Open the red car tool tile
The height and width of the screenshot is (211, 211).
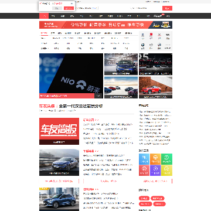[144, 171]
